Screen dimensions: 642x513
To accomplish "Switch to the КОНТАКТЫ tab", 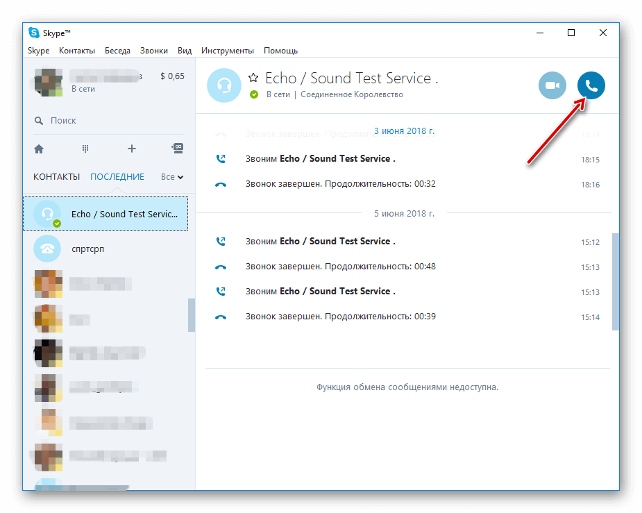I will (x=56, y=177).
